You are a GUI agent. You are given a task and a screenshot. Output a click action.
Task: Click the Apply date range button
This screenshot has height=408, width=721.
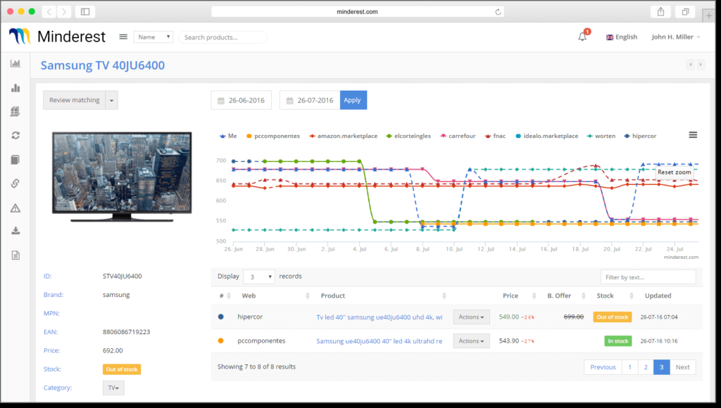pos(353,100)
